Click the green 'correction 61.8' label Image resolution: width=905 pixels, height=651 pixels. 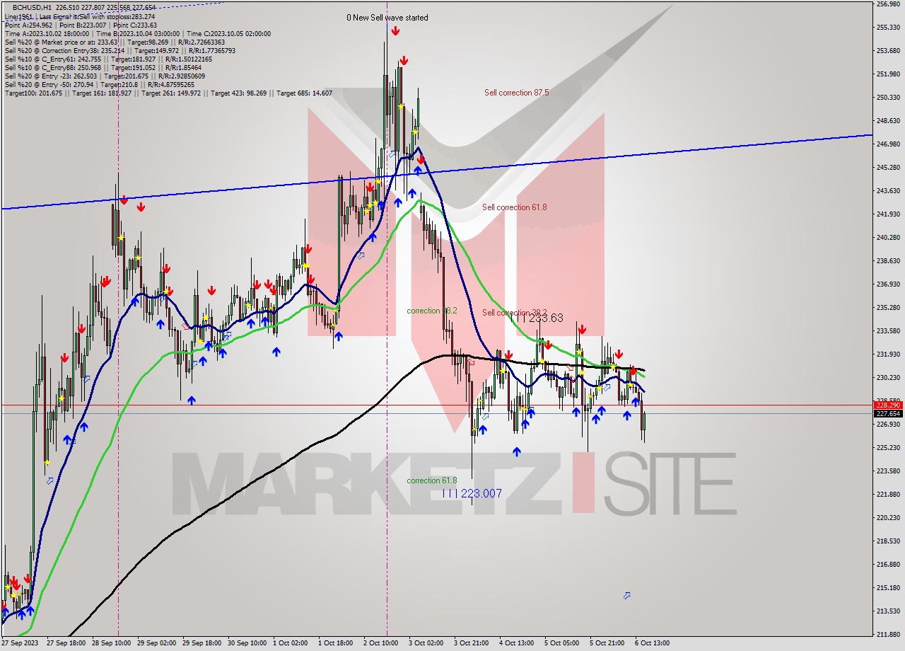pyautogui.click(x=431, y=480)
